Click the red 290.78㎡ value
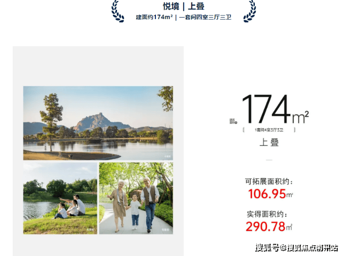The width and height of the screenshot is (345, 256). [269, 226]
